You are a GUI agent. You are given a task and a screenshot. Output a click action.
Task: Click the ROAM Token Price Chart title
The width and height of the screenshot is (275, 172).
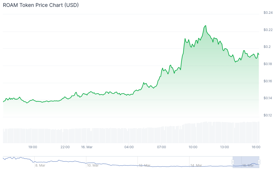(x=41, y=5)
